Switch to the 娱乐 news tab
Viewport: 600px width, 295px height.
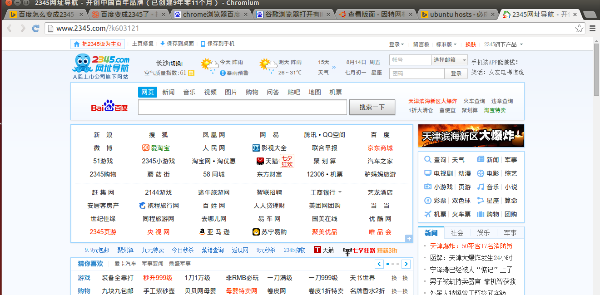coord(483,233)
